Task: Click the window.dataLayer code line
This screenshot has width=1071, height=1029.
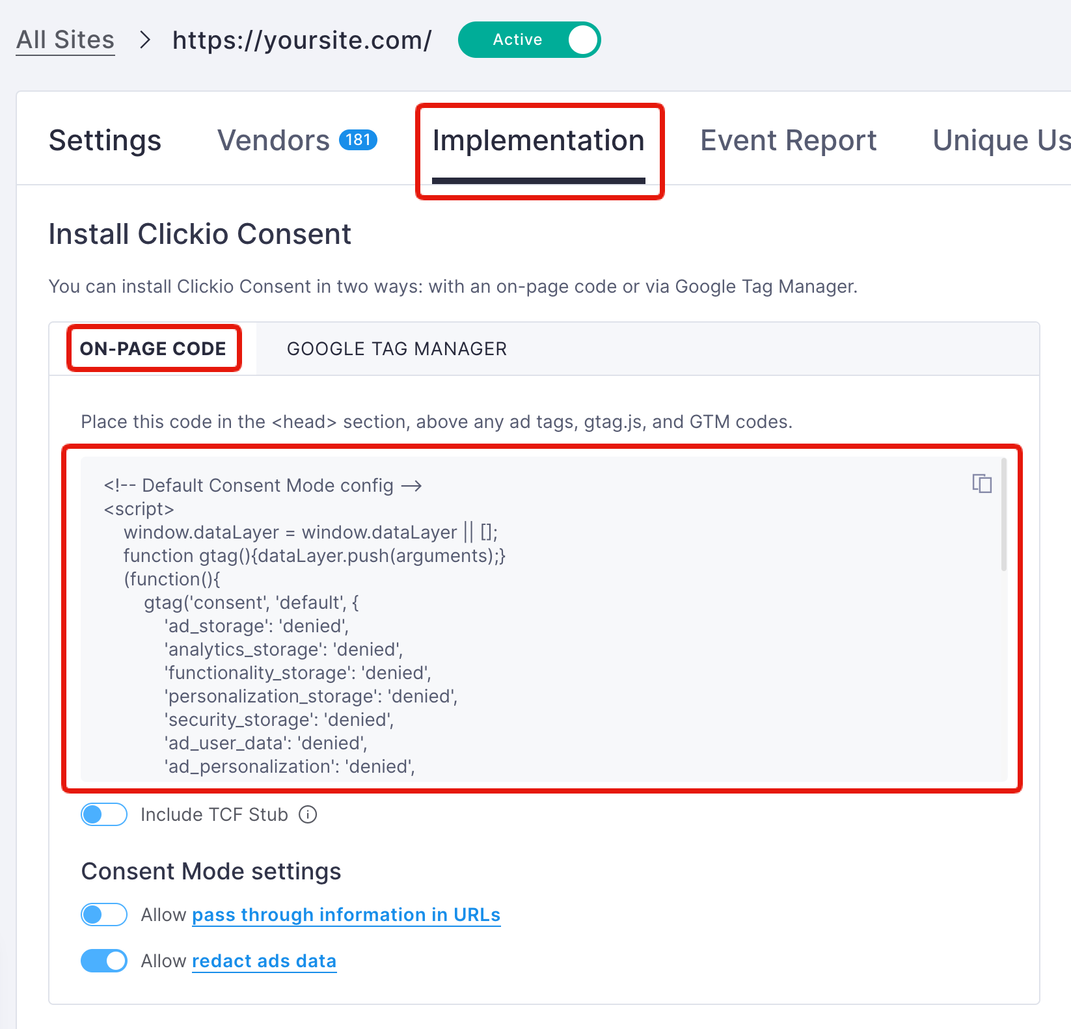Action: point(311,532)
